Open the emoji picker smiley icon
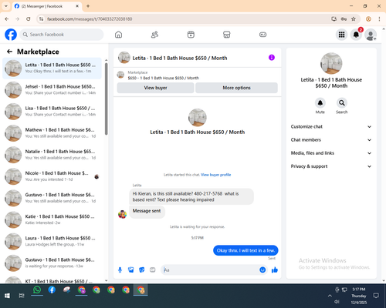 pos(262,269)
